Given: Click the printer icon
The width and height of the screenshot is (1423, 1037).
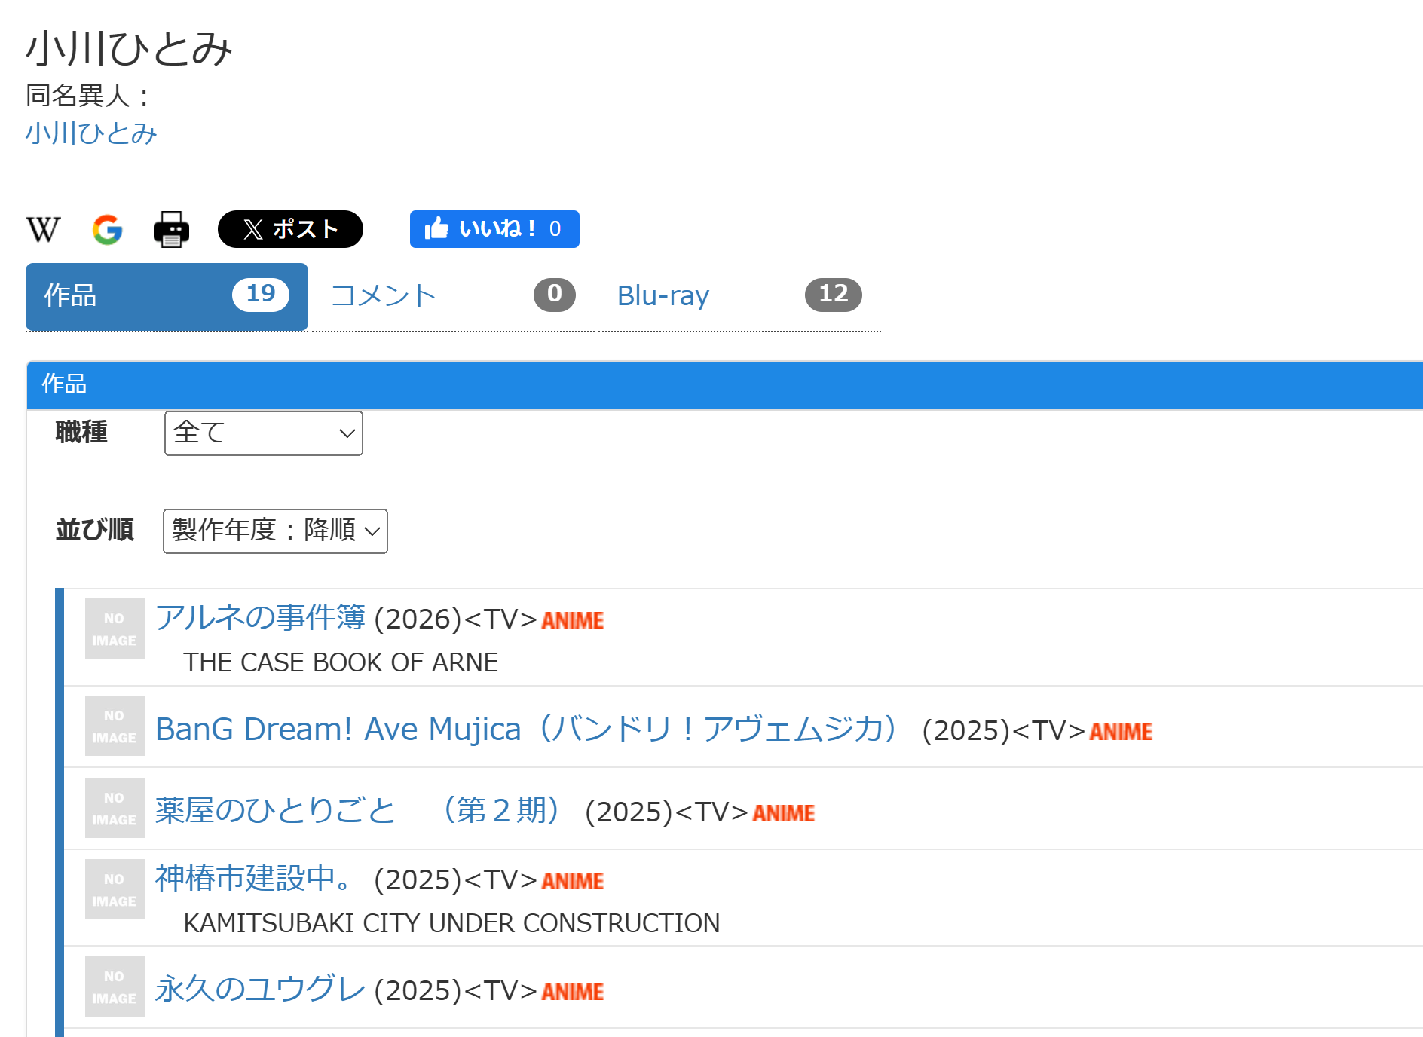Looking at the screenshot, I should pos(171,229).
